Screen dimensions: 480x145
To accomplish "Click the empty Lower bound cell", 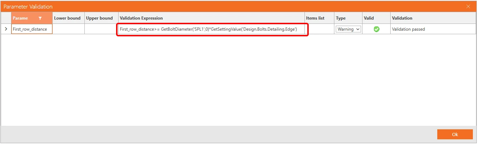I will pos(68,29).
